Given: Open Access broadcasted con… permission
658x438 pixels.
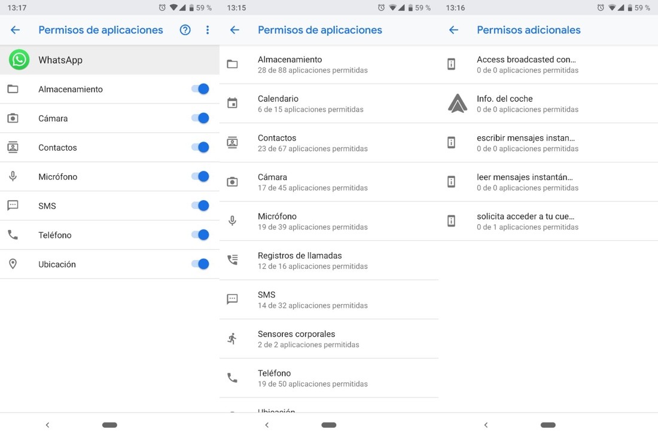Looking at the screenshot, I should pos(548,65).
